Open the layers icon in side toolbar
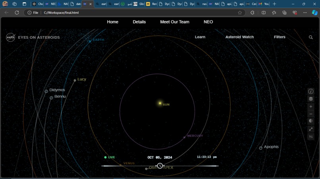This screenshot has height=179, width=320. [x=310, y=99]
